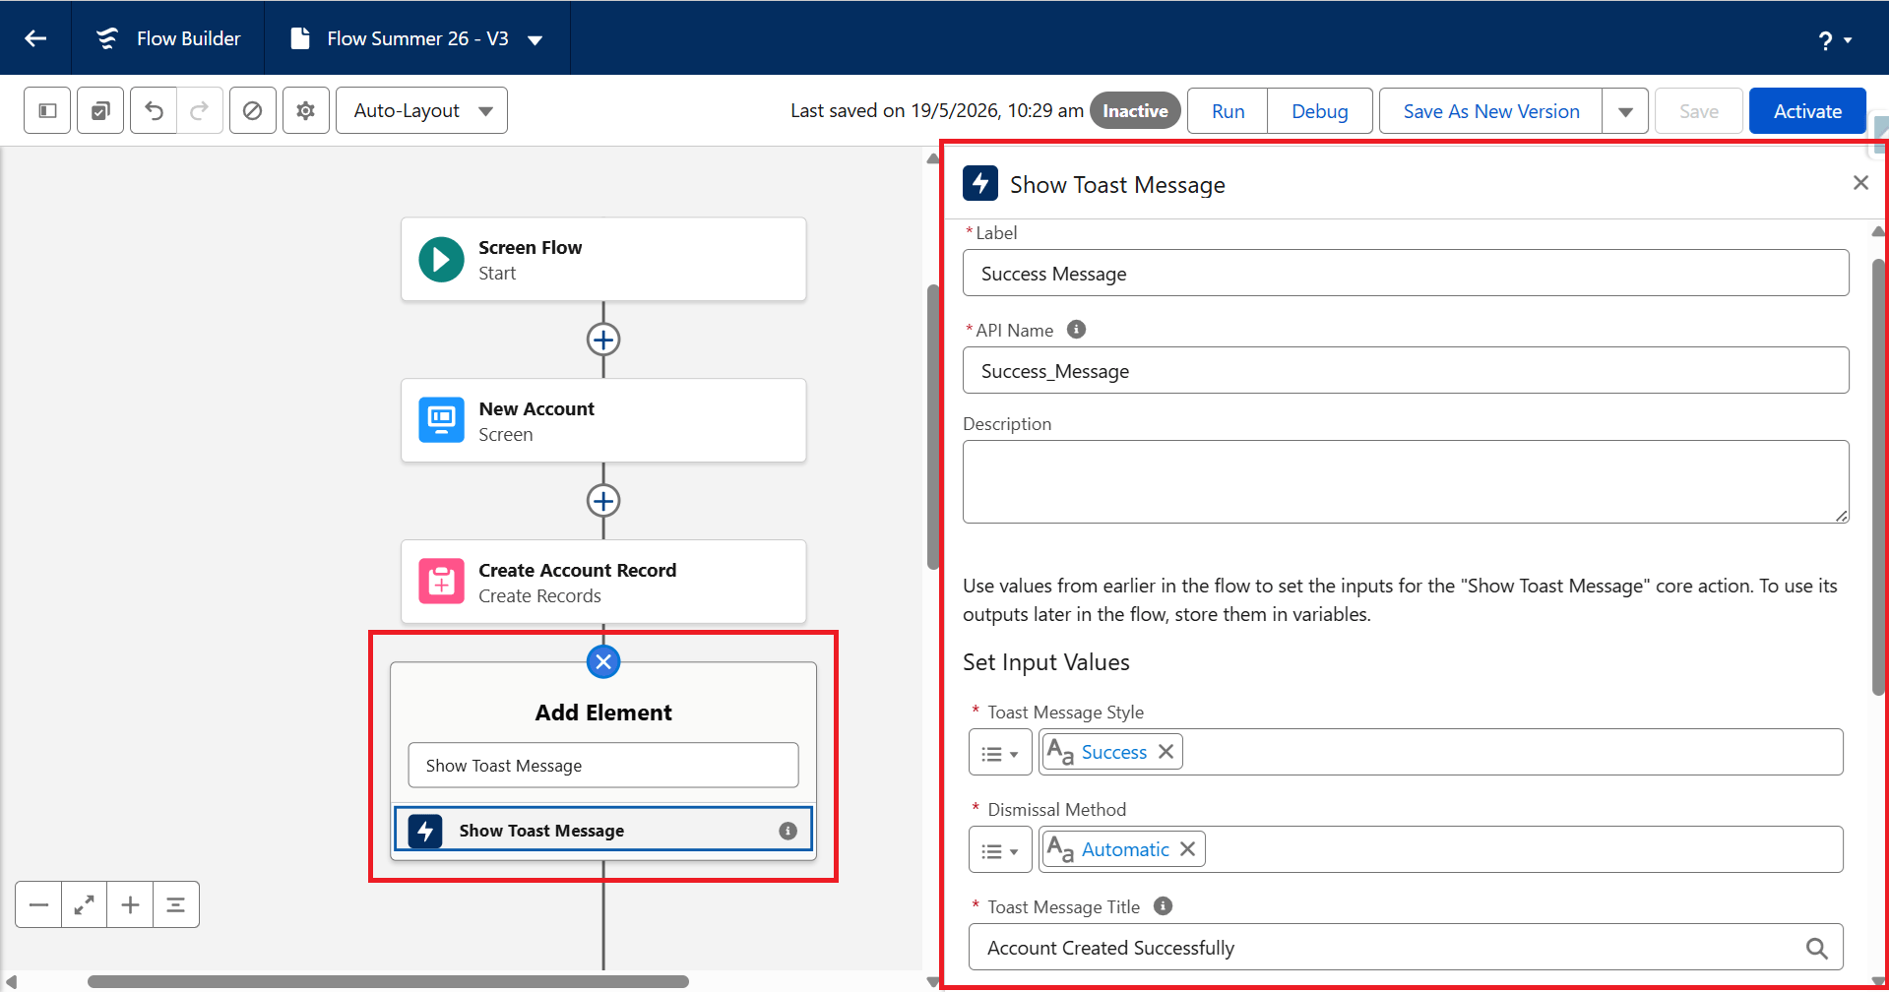Expand the Save As New Version arrow menu
The height and width of the screenshot is (992, 1889).
click(x=1625, y=111)
